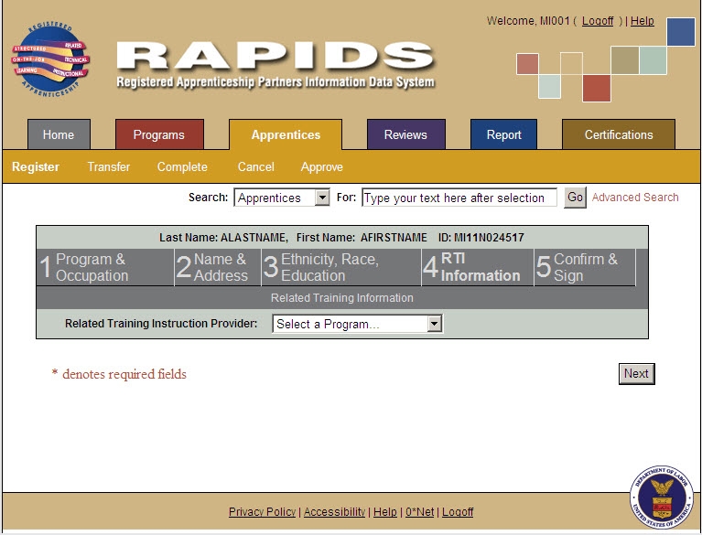Click the denotes required fields note
Screen dimensions: 702x535
[119, 374]
